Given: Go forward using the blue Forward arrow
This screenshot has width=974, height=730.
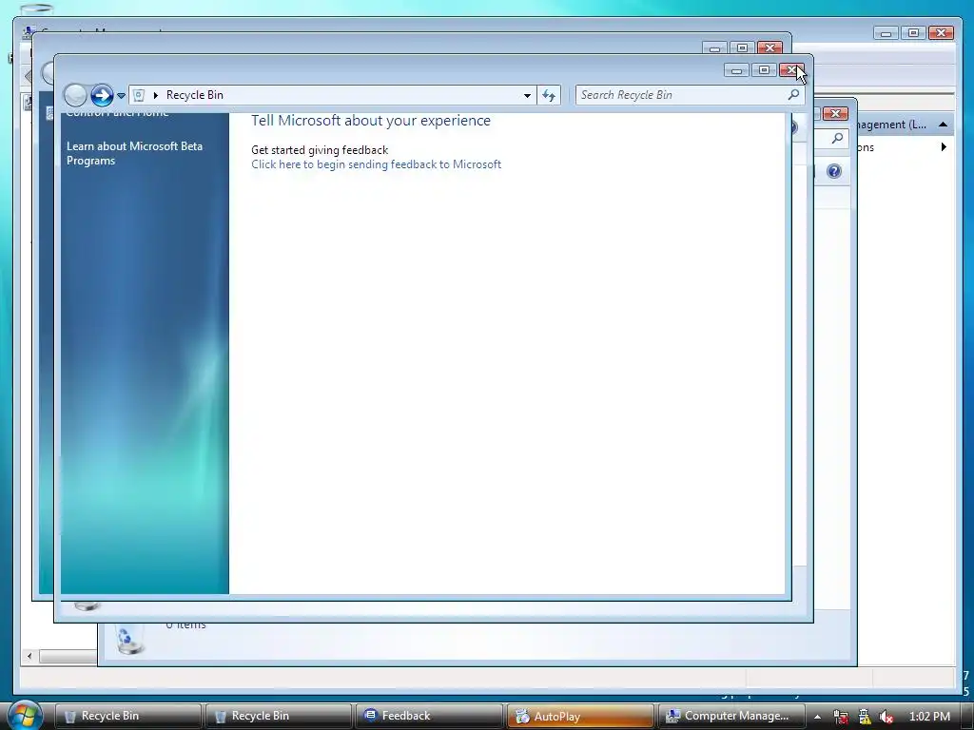Looking at the screenshot, I should click(102, 95).
